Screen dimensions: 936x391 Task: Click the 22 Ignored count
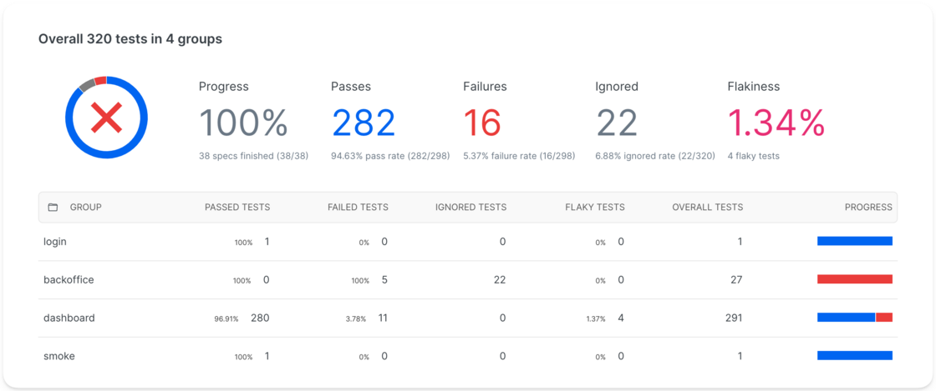tap(617, 123)
